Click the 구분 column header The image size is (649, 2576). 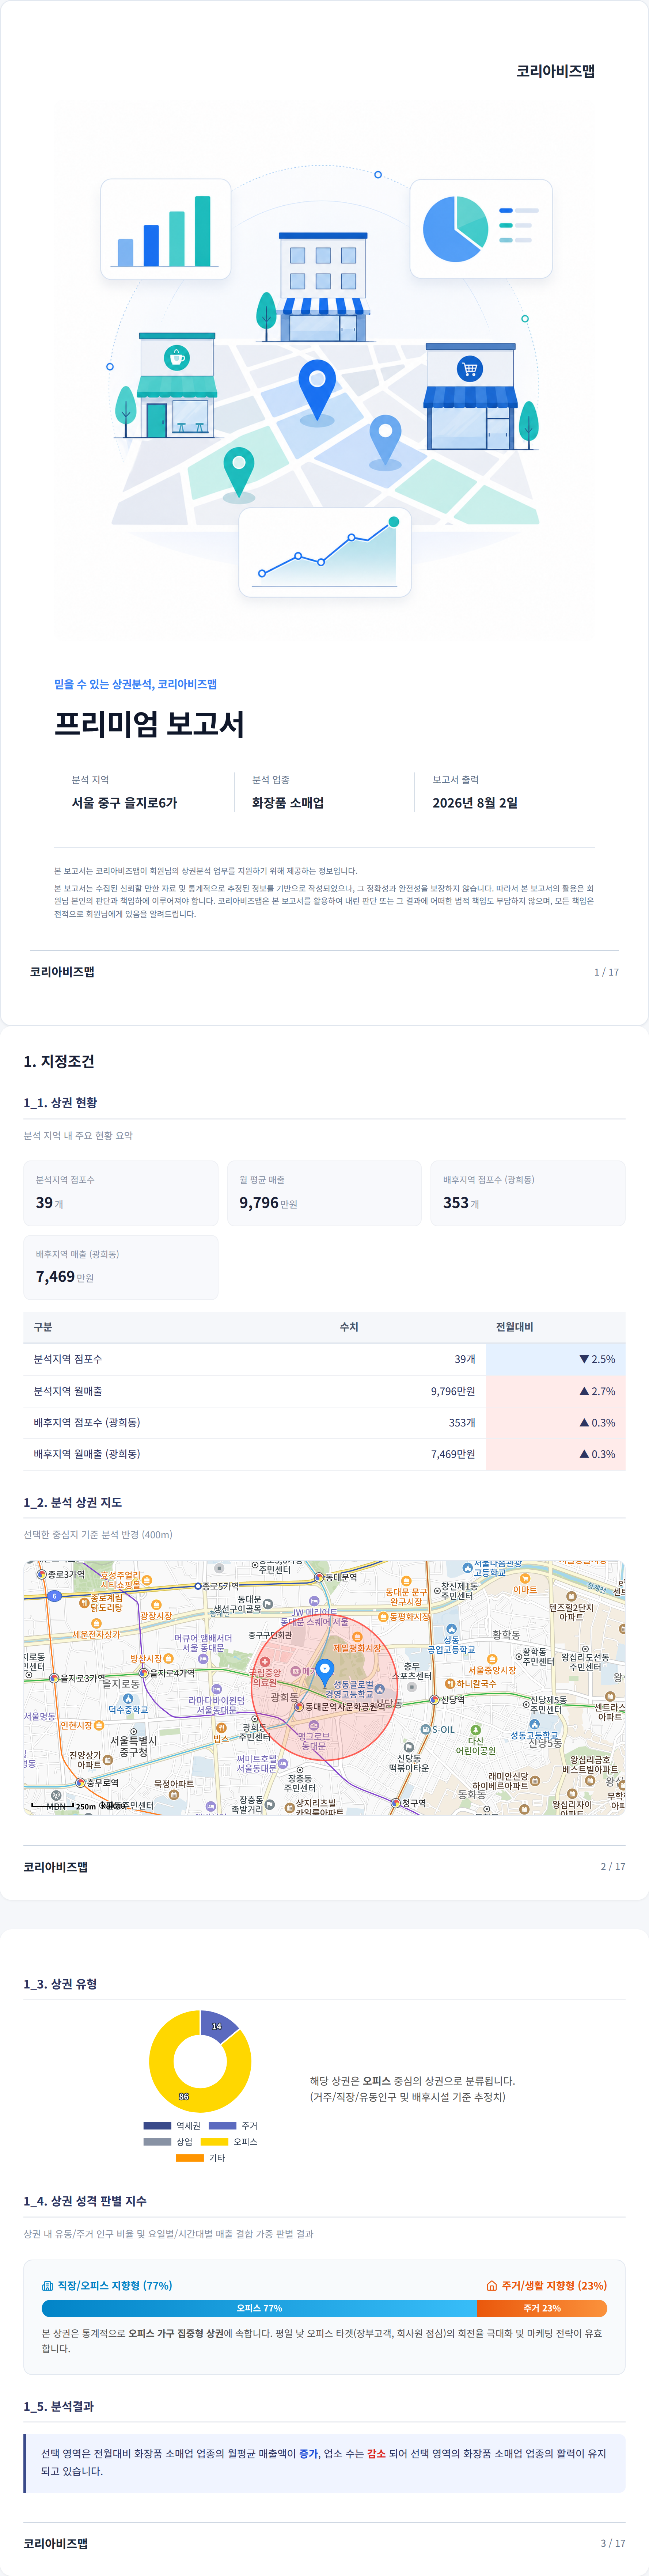click(x=43, y=1327)
